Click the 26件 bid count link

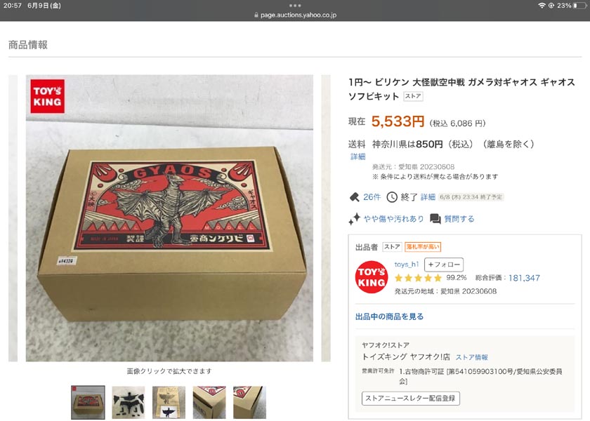[372, 197]
